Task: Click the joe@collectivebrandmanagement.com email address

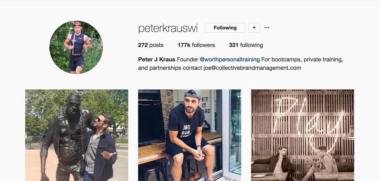Action: click(252, 68)
